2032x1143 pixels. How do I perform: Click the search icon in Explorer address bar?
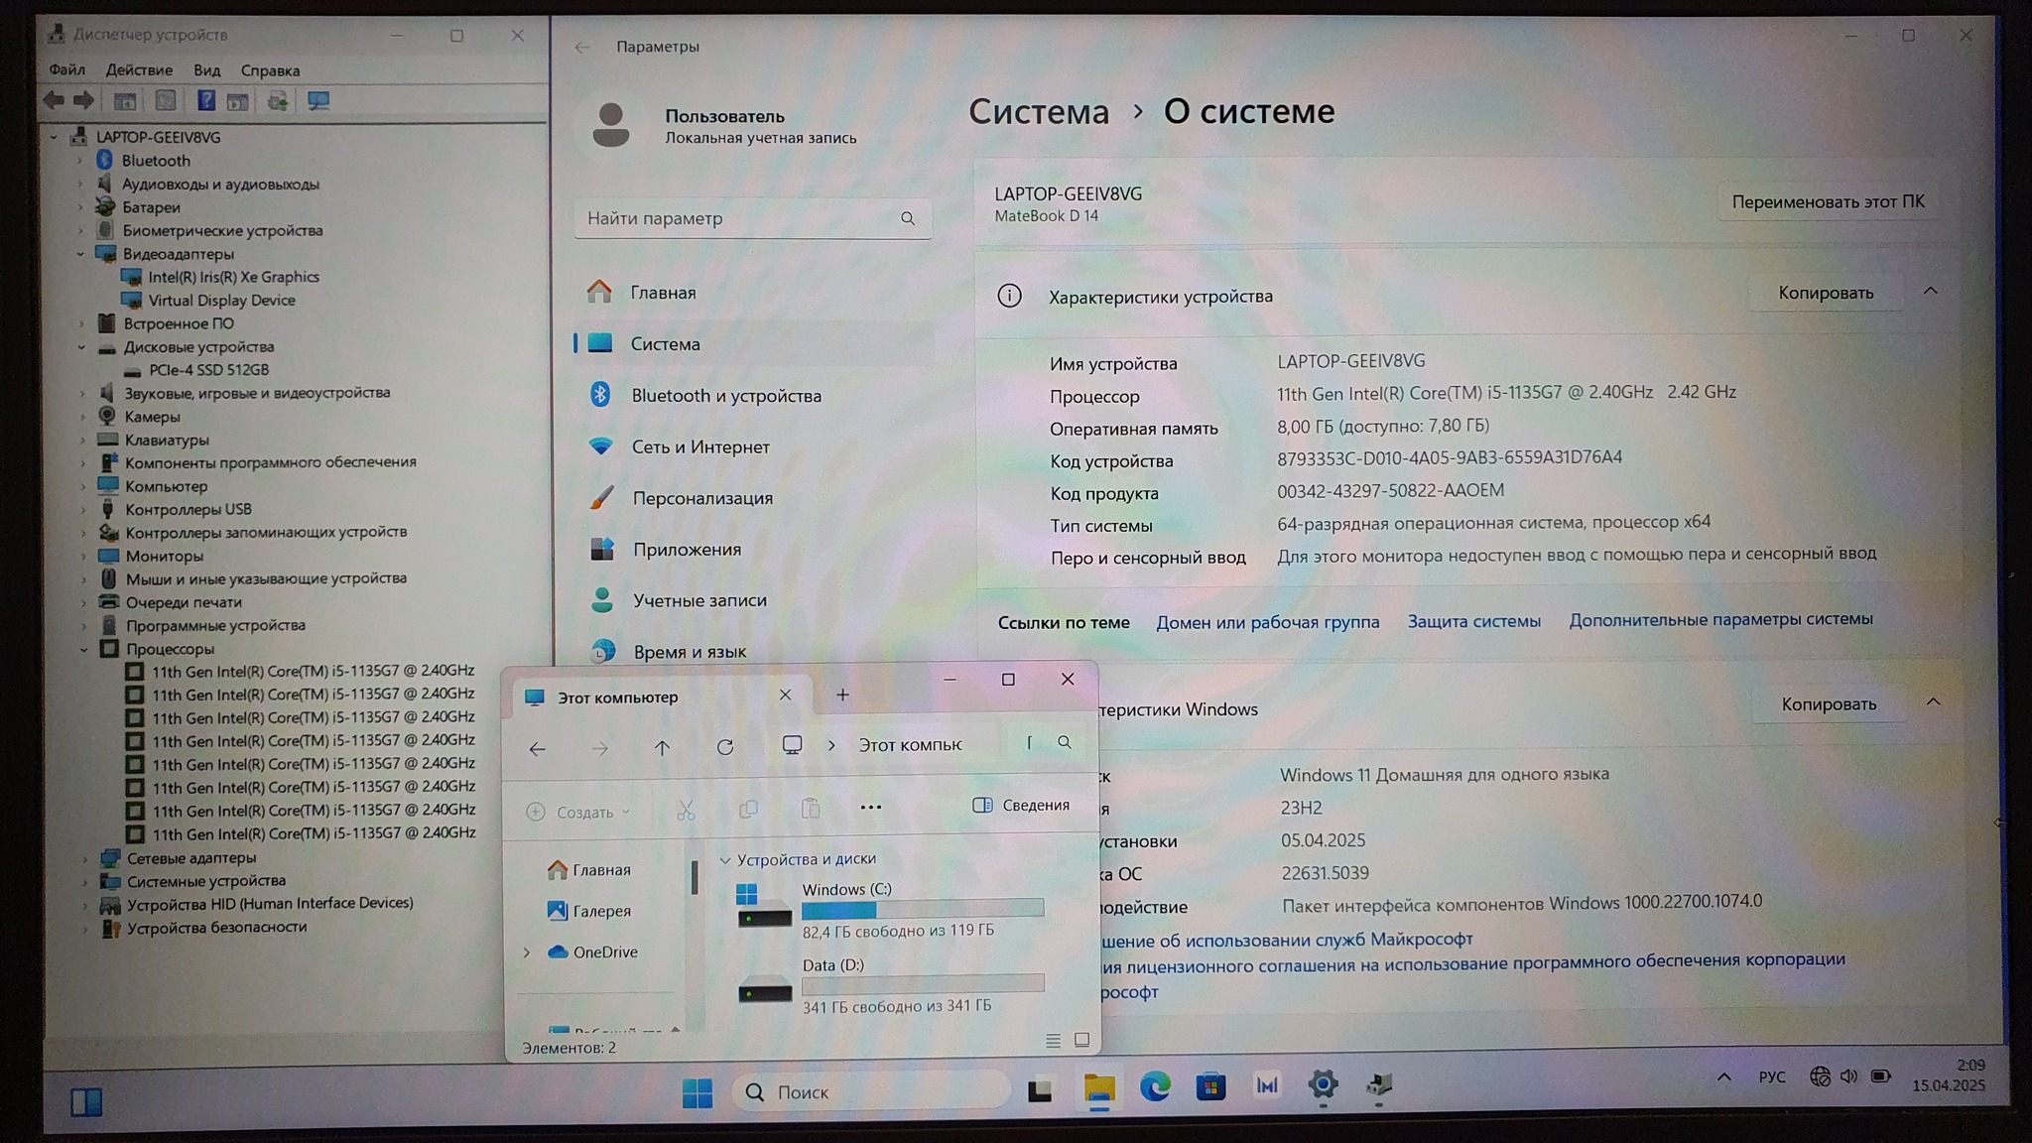(x=1065, y=742)
